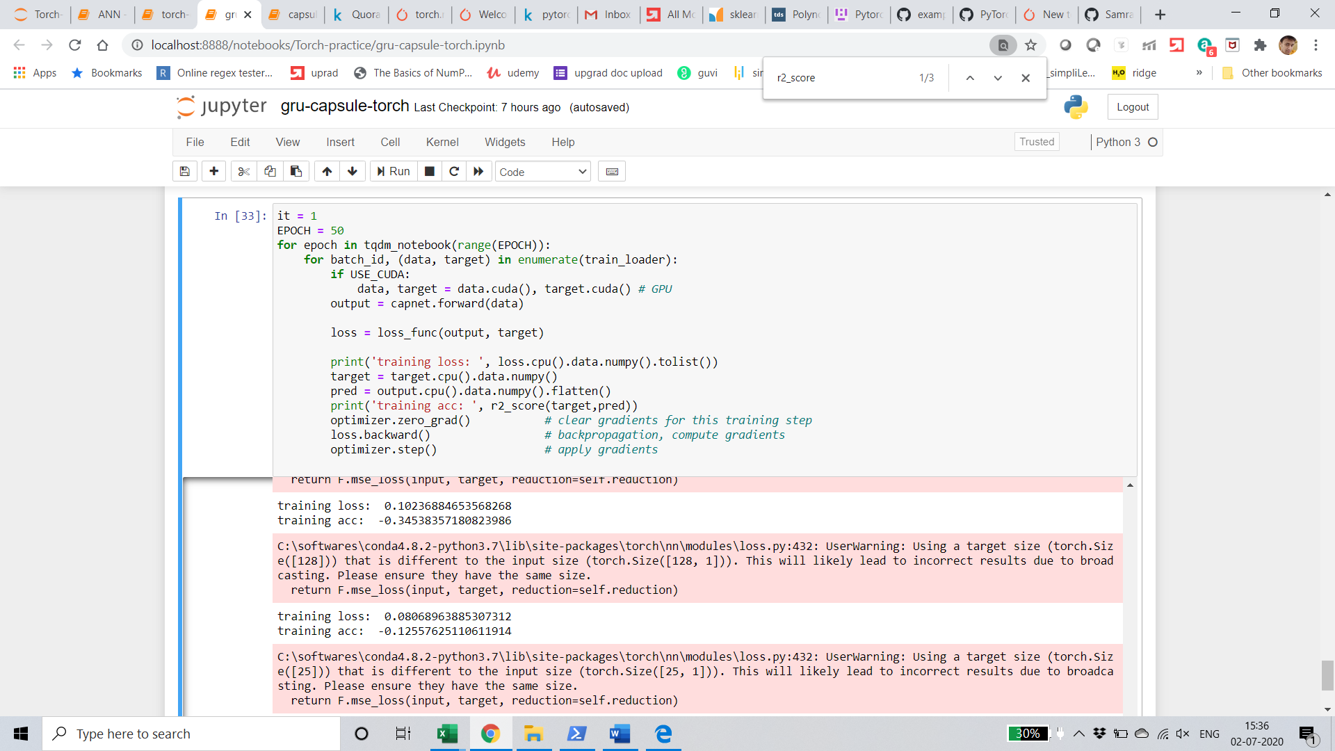Run the current cell
This screenshot has width=1335, height=751.
coord(394,172)
